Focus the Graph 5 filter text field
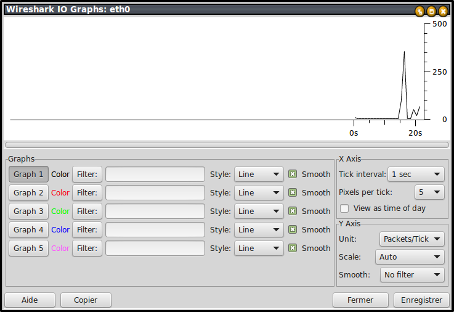The height and width of the screenshot is (312, 454). point(155,248)
